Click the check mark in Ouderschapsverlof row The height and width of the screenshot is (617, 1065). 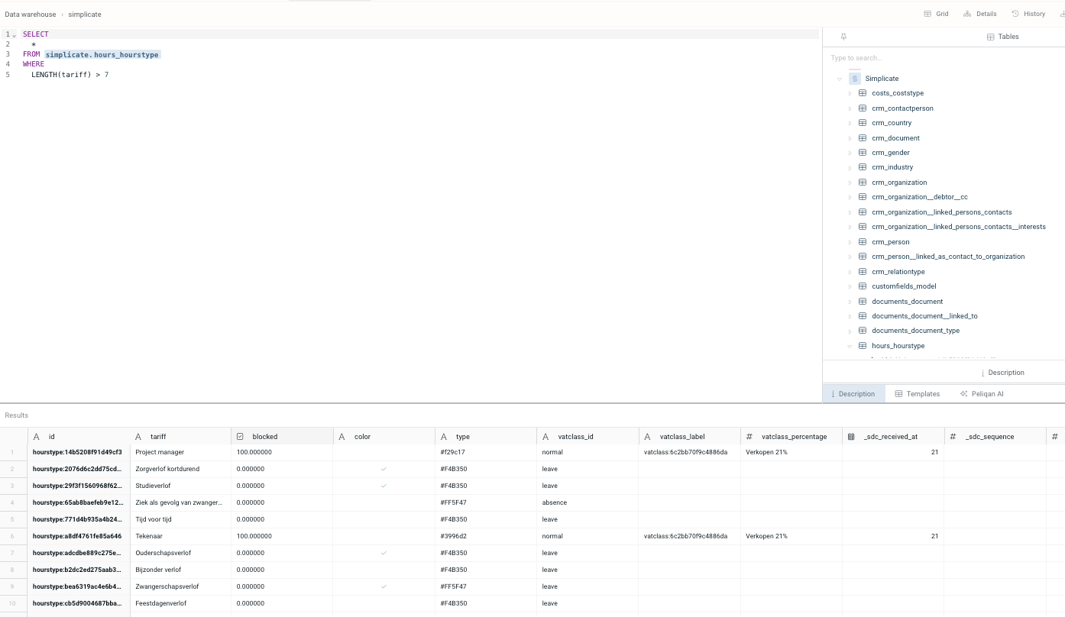[384, 553]
